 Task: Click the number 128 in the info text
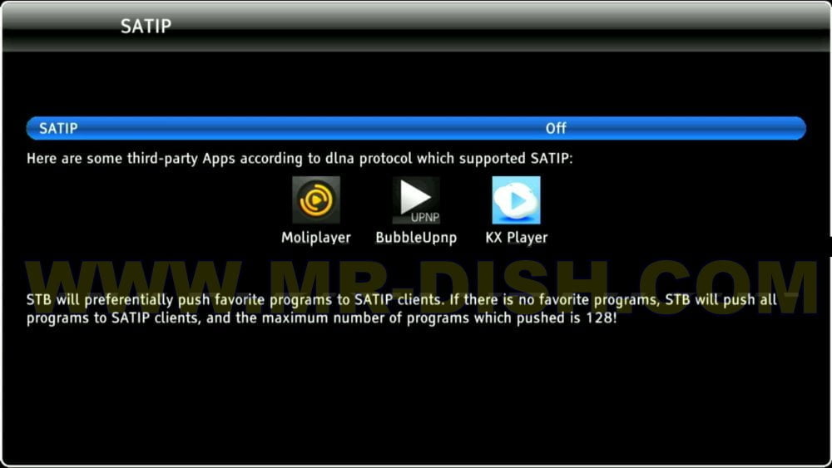point(602,318)
